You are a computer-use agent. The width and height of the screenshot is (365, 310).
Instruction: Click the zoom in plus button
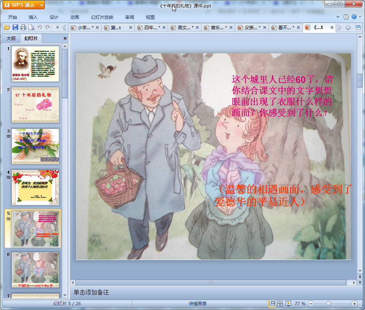(355, 303)
